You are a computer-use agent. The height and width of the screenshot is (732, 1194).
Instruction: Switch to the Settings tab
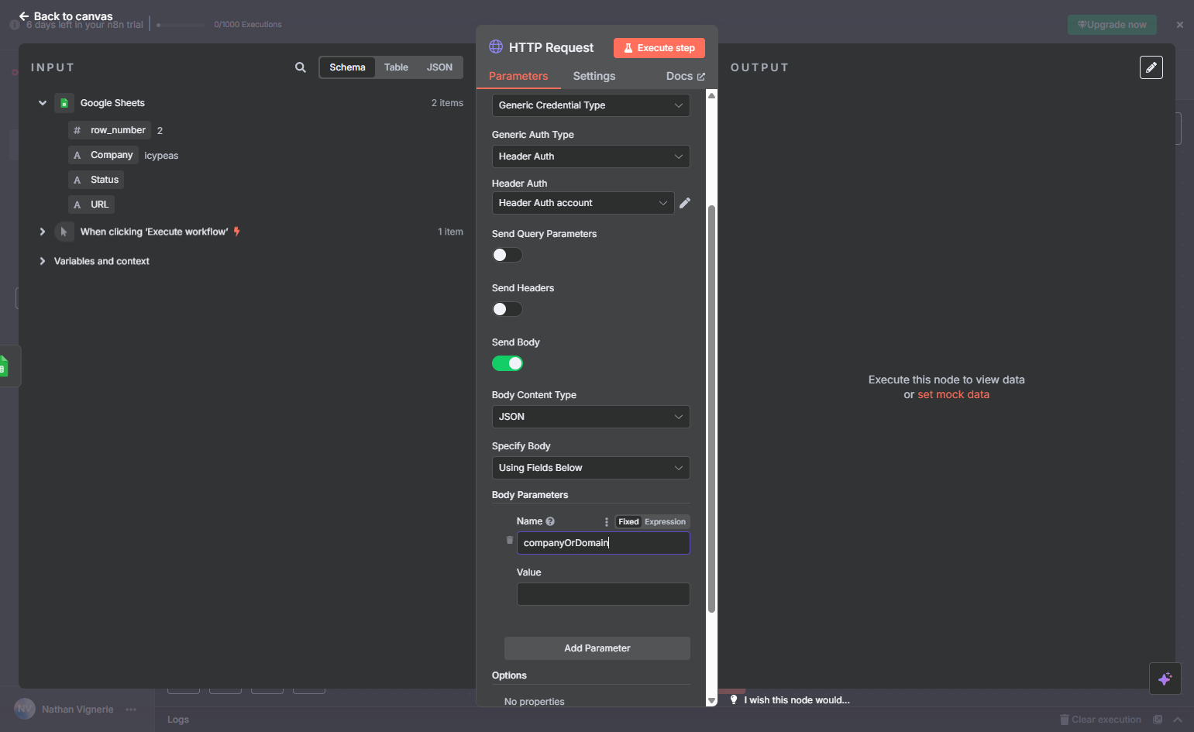pos(594,76)
